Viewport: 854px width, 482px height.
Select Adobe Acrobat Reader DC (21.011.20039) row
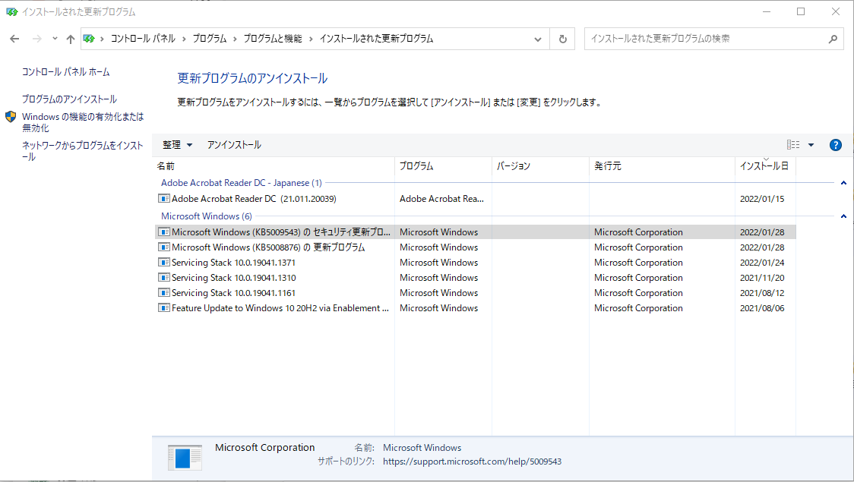475,199
